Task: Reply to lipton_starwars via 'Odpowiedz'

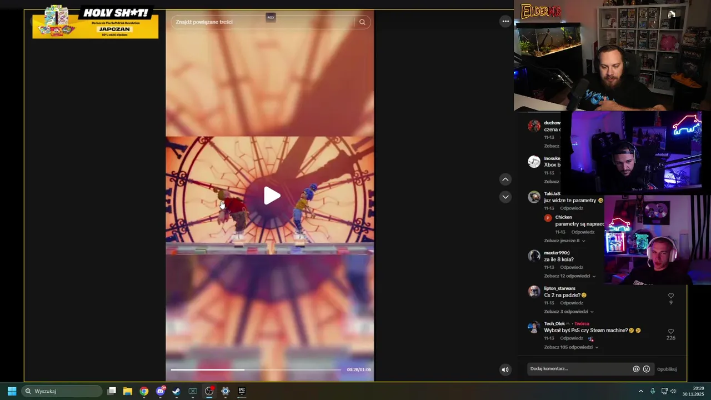Action: (572, 303)
